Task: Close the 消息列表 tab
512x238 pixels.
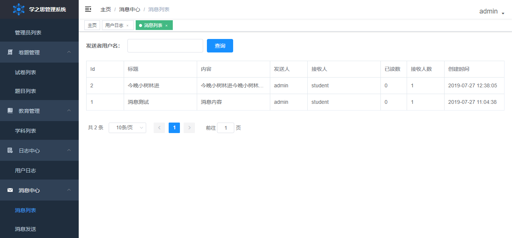Action: (x=166, y=25)
